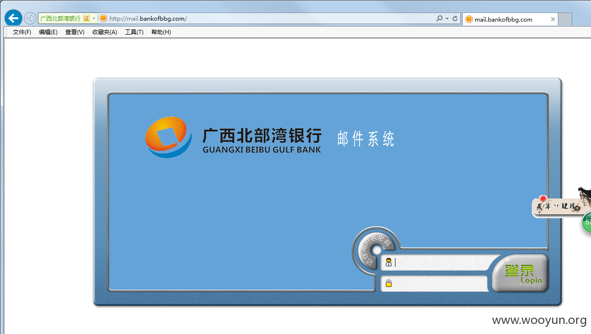Expand the dropdown arrow after certificate badge
Screen dimensions: 591x334
click(x=94, y=19)
